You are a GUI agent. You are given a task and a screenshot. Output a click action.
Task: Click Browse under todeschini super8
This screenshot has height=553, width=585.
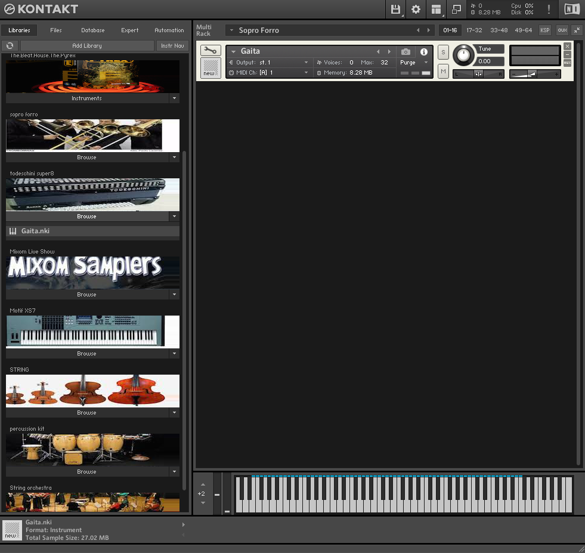87,217
